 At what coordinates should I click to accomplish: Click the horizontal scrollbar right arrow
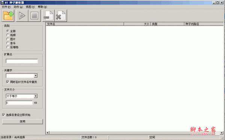[222, 133]
